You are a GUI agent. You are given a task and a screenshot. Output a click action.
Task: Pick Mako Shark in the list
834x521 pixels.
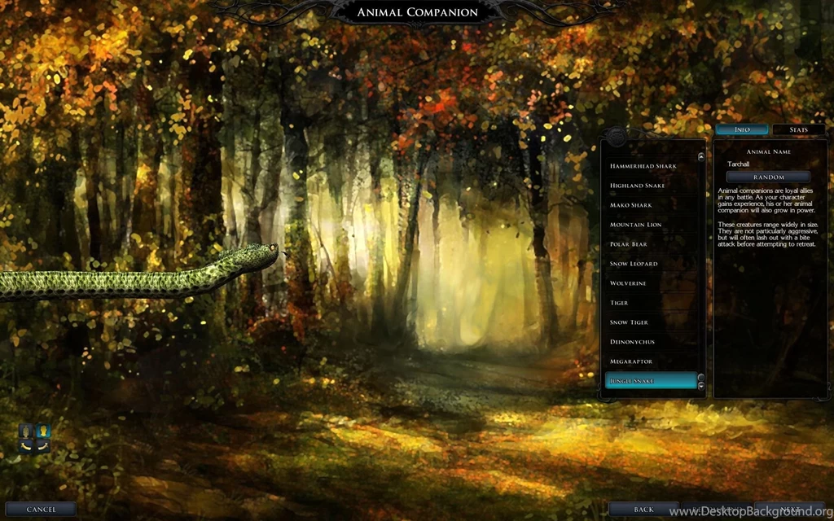631,205
